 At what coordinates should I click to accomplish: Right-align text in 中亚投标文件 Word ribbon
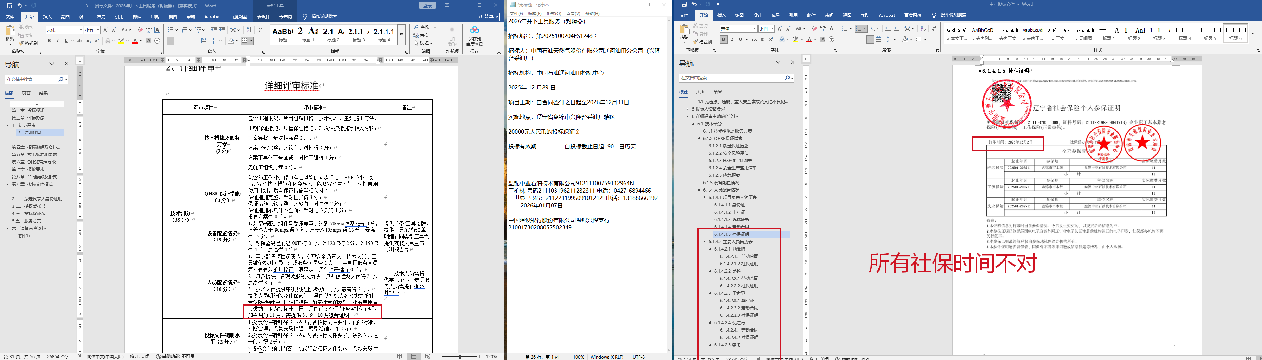(862, 39)
